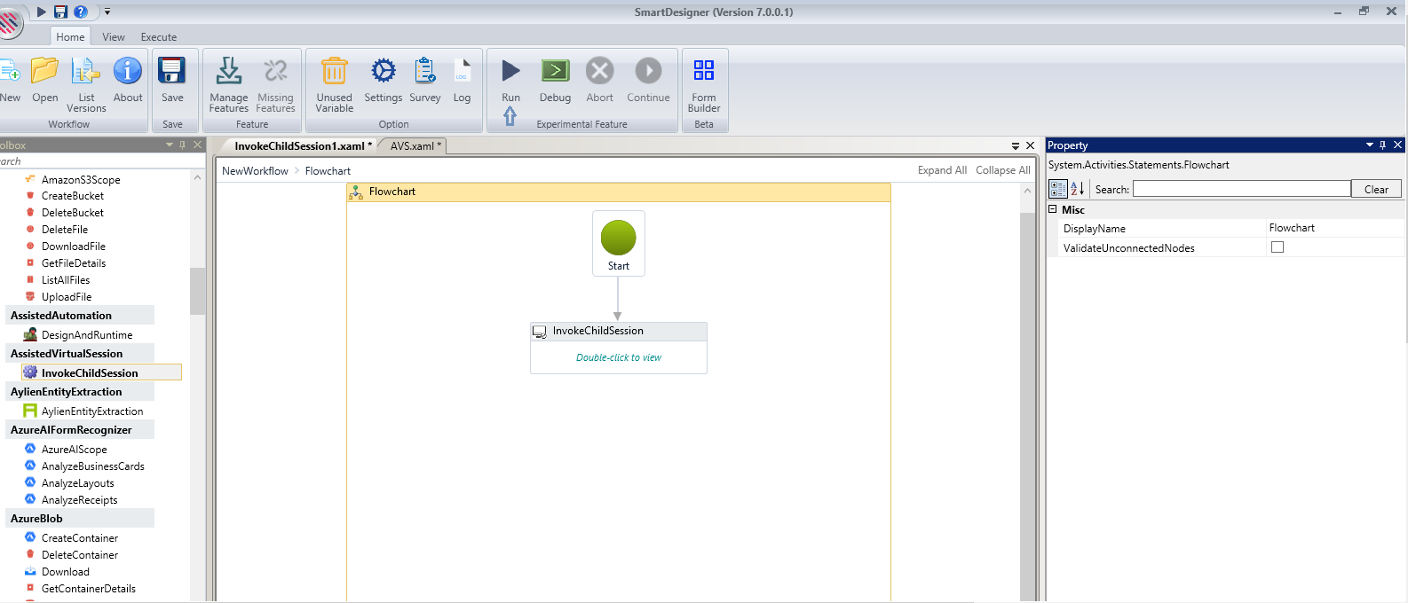Viewport: 1408px width, 603px height.
Task: Click Expand All in designer
Action: coord(942,170)
